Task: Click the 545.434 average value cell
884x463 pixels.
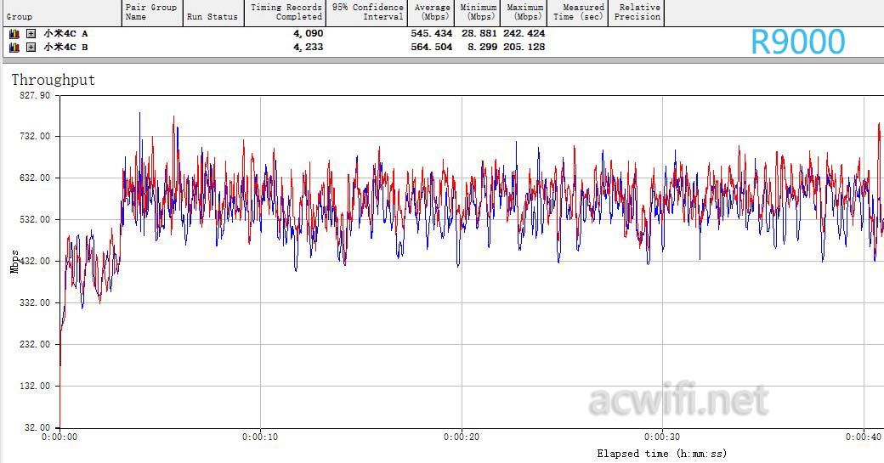Action: click(x=432, y=34)
